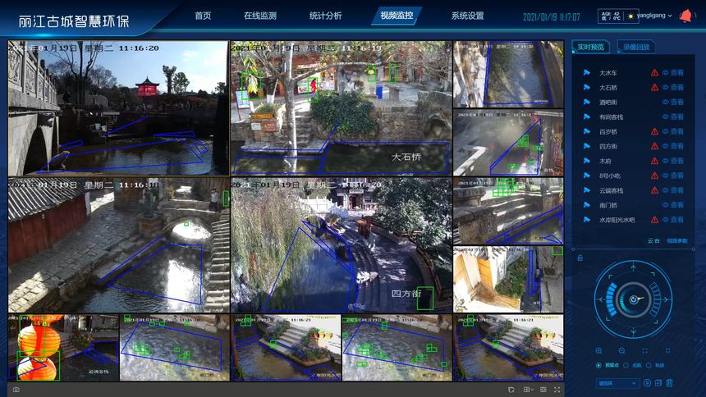The width and height of the screenshot is (706, 397).
Task: Click the PTZ speed dial center knob
Action: (x=634, y=299)
